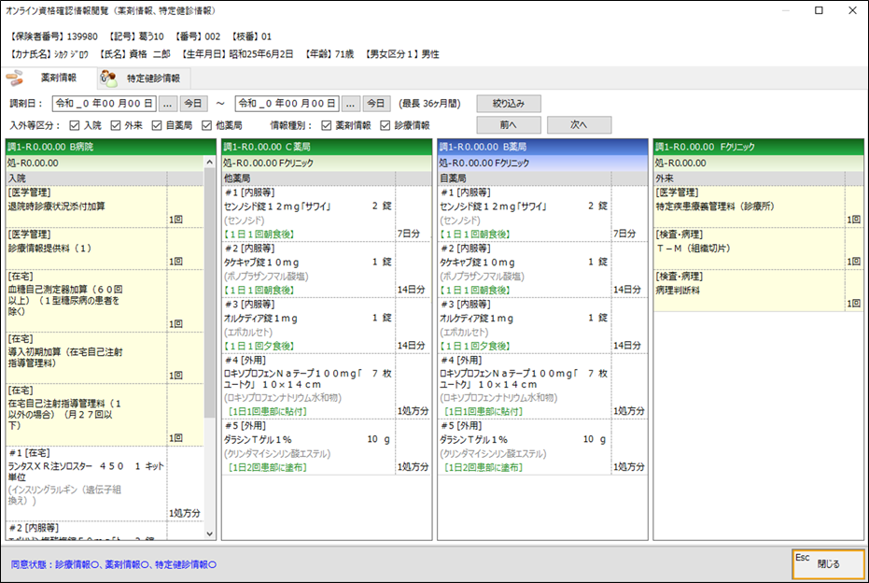The width and height of the screenshot is (869, 583).
Task: Click 処-R0.00.00 Fクリニック row in C薬局 panel
Action: click(327, 164)
